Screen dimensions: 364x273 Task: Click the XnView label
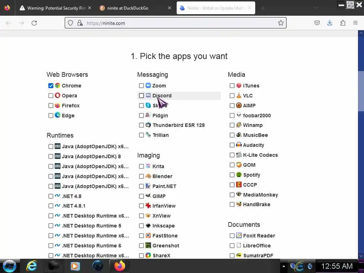coord(161,216)
